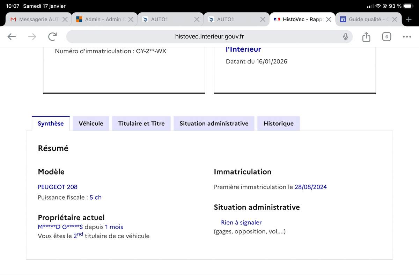Open the tab overview showing 6 tabs
This screenshot has height=275, width=419.
386,37
